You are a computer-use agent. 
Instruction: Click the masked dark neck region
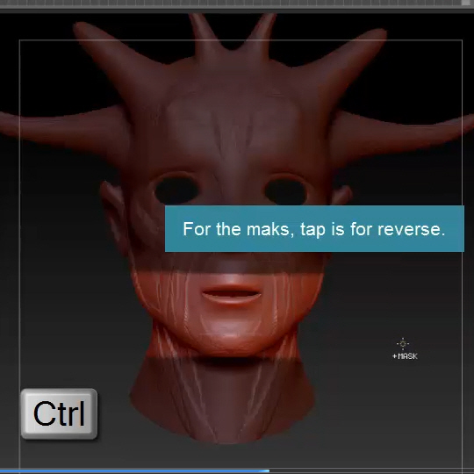click(x=222, y=399)
